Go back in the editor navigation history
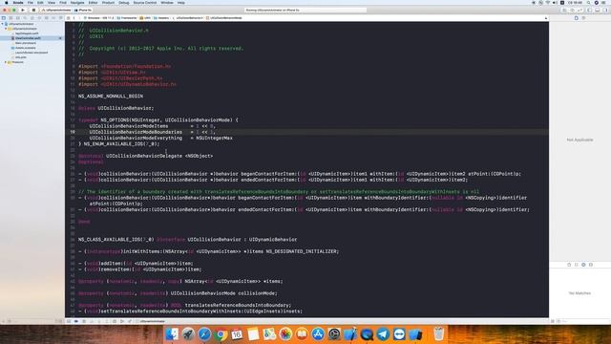 74,18
